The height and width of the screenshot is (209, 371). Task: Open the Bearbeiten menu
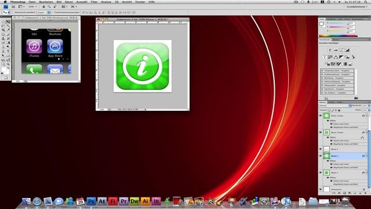coord(46,2)
